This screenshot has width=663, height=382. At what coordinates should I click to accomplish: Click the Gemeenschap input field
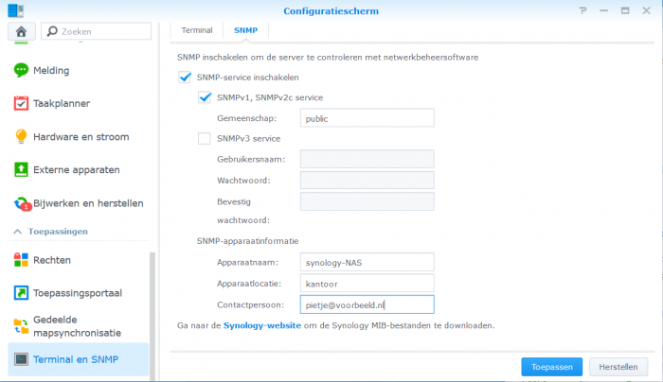click(366, 118)
